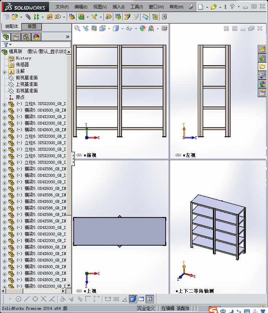Click the Zoom to Fit magnifier
The height and width of the screenshot is (313, 268).
click(x=77, y=28)
